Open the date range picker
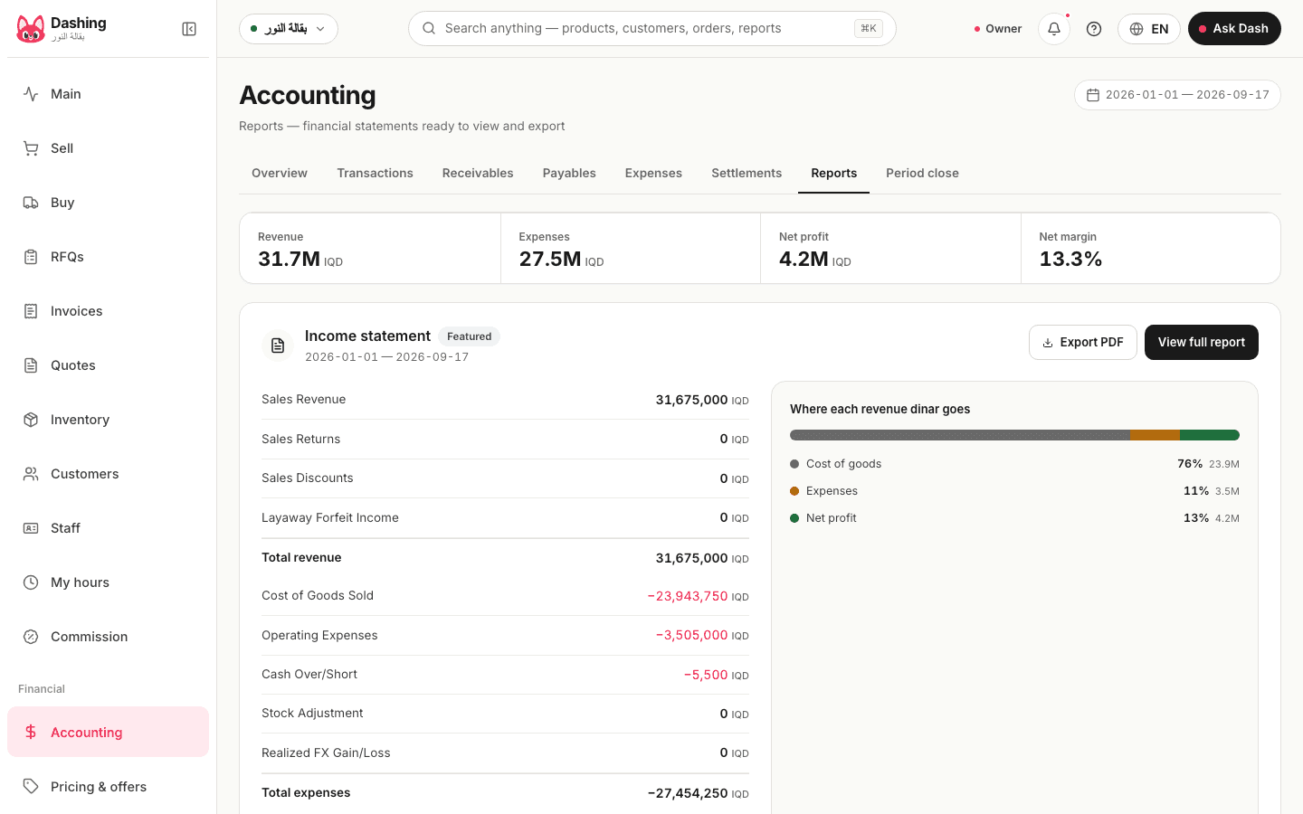 point(1177,95)
